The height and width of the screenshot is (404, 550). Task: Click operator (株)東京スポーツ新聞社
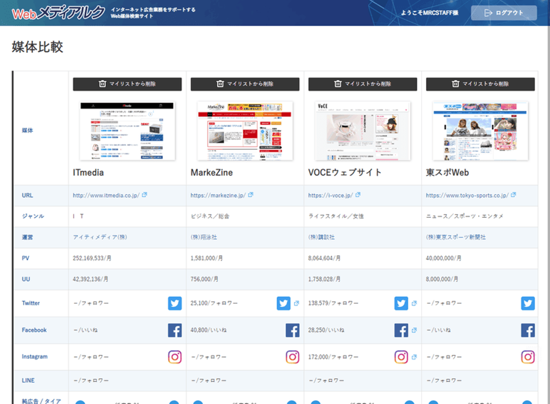click(x=456, y=237)
